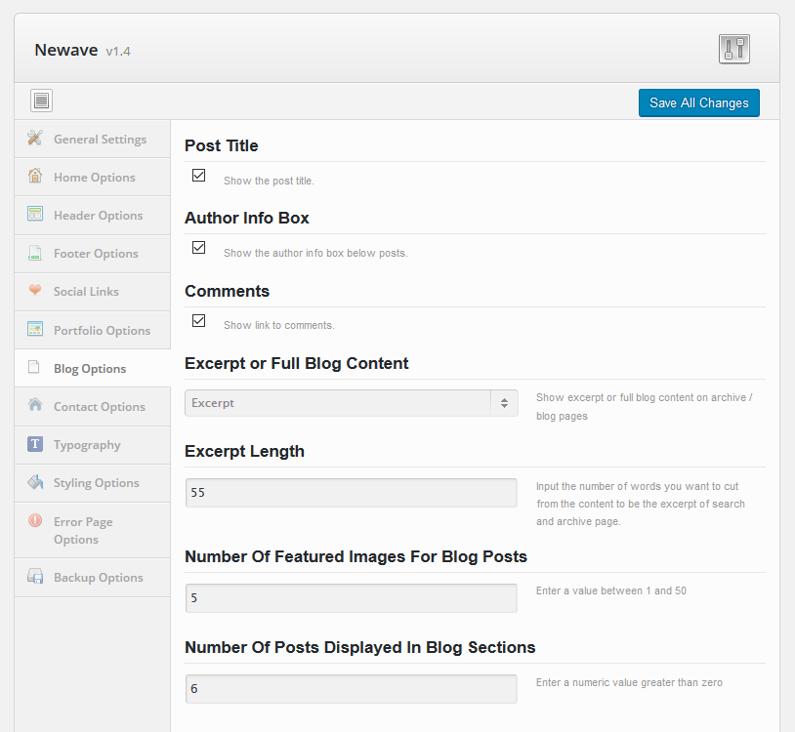Focus the Number Of Featured Images field

[352, 598]
